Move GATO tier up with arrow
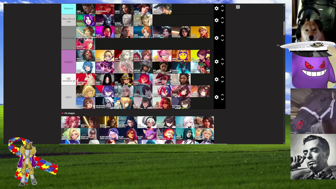The height and width of the screenshot is (189, 336). [222, 95]
